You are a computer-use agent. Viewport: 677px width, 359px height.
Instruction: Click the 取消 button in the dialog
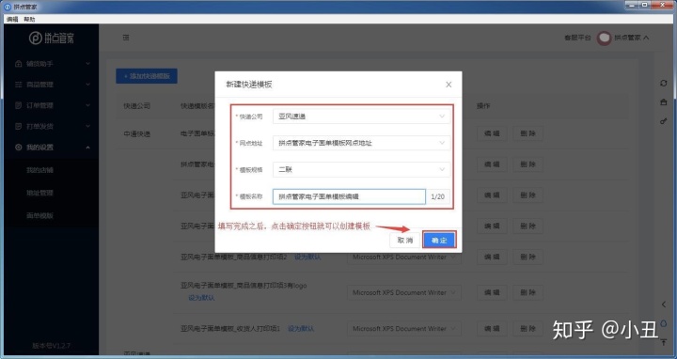404,240
